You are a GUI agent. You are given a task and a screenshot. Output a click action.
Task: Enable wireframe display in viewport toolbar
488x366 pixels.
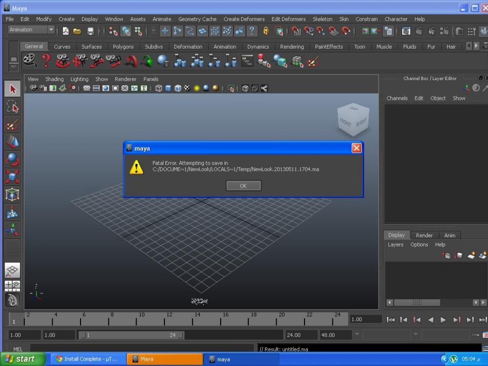159,88
